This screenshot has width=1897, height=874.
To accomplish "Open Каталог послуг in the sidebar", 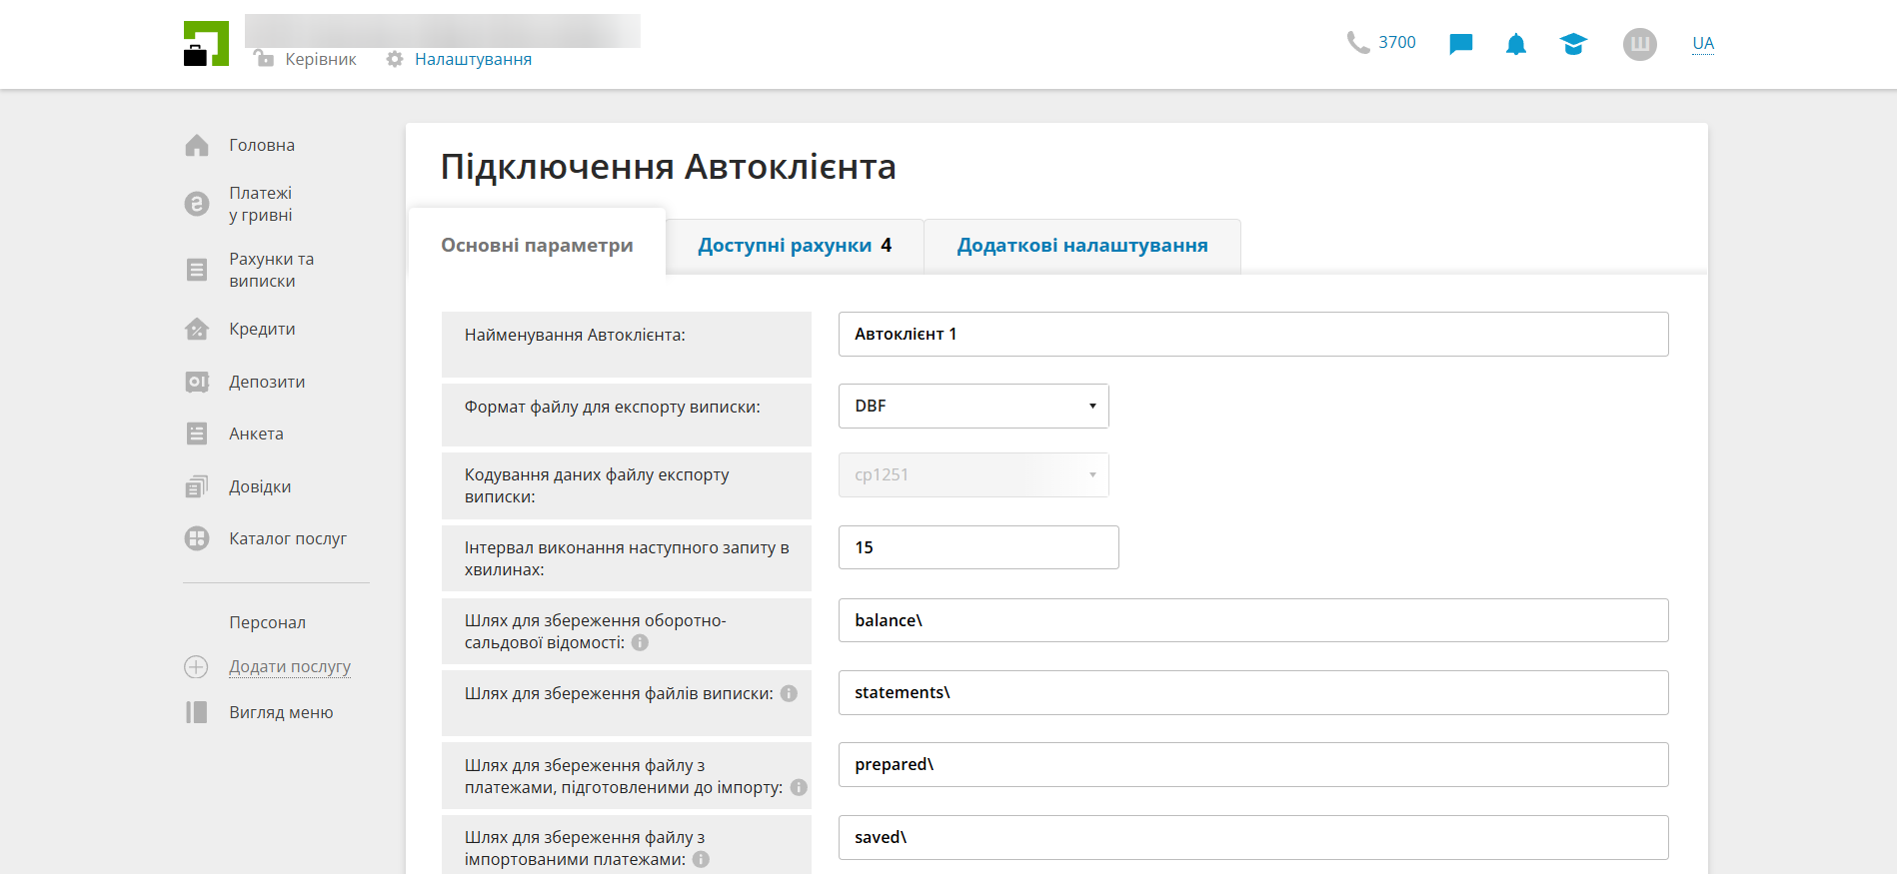I will click(x=287, y=539).
